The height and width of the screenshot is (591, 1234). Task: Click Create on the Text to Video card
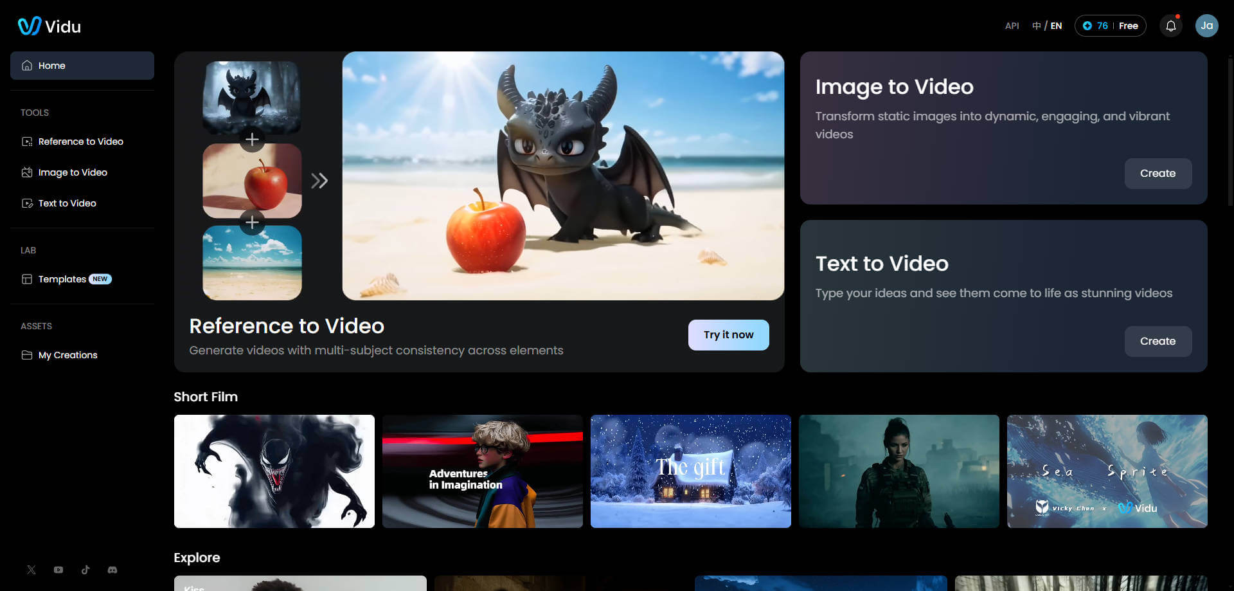pyautogui.click(x=1158, y=341)
